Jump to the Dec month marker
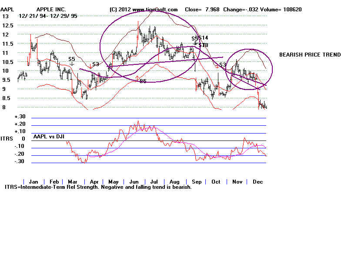This screenshot has height=261, width=348. pyautogui.click(x=257, y=181)
